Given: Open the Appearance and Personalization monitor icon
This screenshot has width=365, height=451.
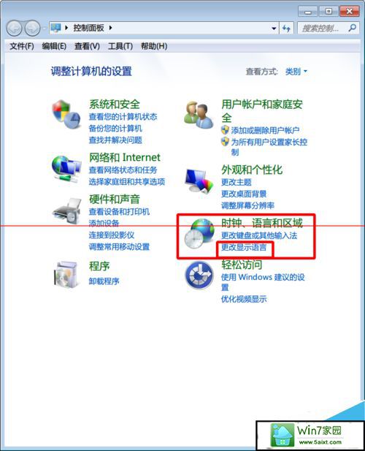Looking at the screenshot, I should coord(199,181).
